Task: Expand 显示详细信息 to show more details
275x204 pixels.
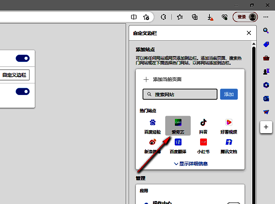Action: [x=190, y=164]
